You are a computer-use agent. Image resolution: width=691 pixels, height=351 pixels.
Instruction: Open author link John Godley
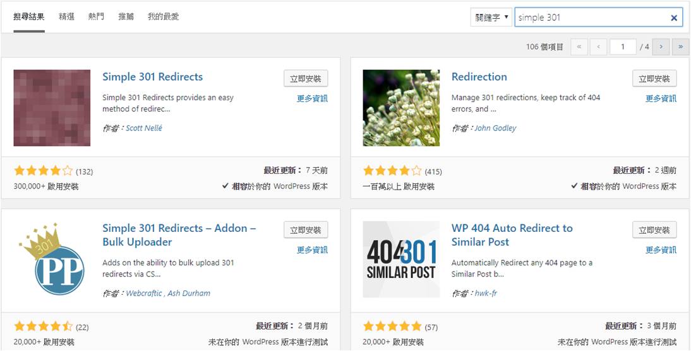[x=495, y=128]
